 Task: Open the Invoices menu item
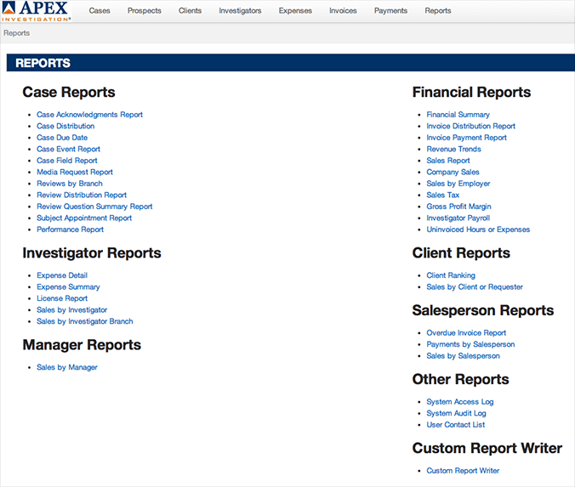343,11
